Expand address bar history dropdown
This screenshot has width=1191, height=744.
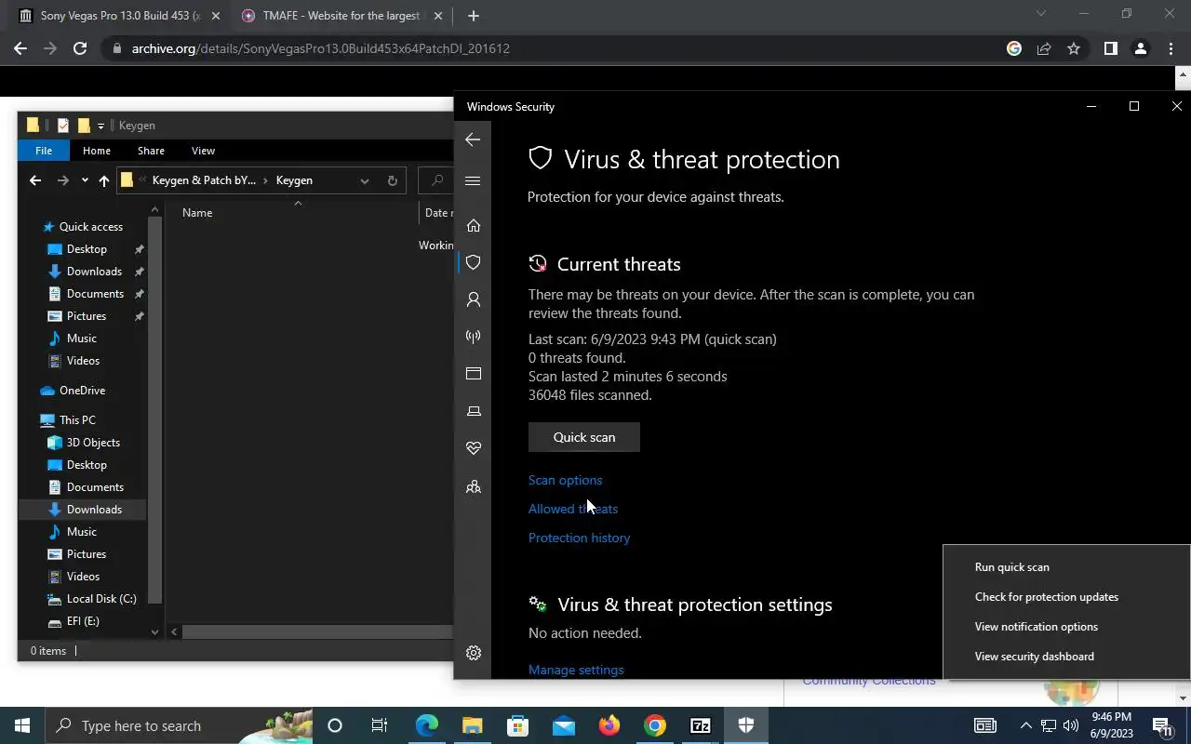[365, 180]
